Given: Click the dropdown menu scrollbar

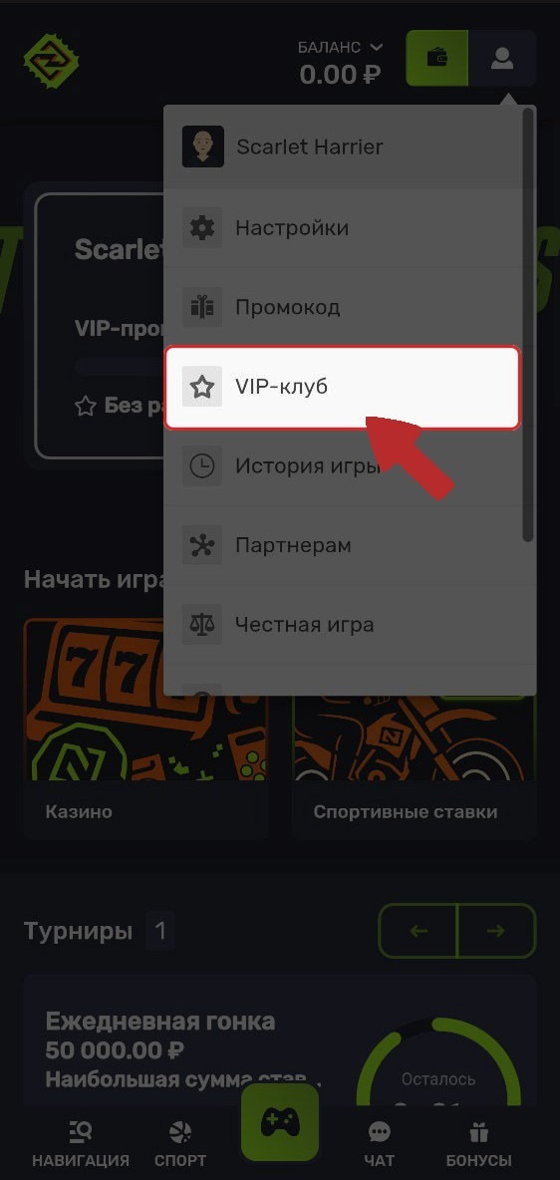Looking at the screenshot, I should click(x=528, y=324).
